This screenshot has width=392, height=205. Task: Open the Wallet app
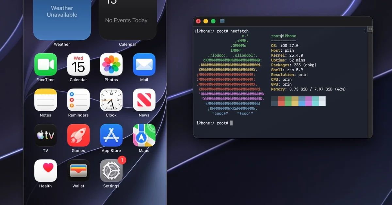pos(78,171)
